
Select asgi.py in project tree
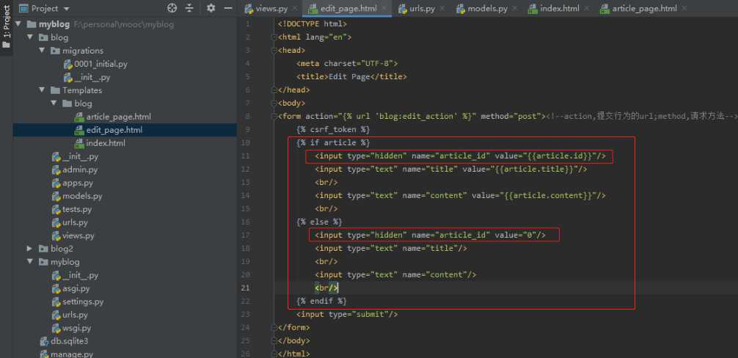click(x=76, y=288)
